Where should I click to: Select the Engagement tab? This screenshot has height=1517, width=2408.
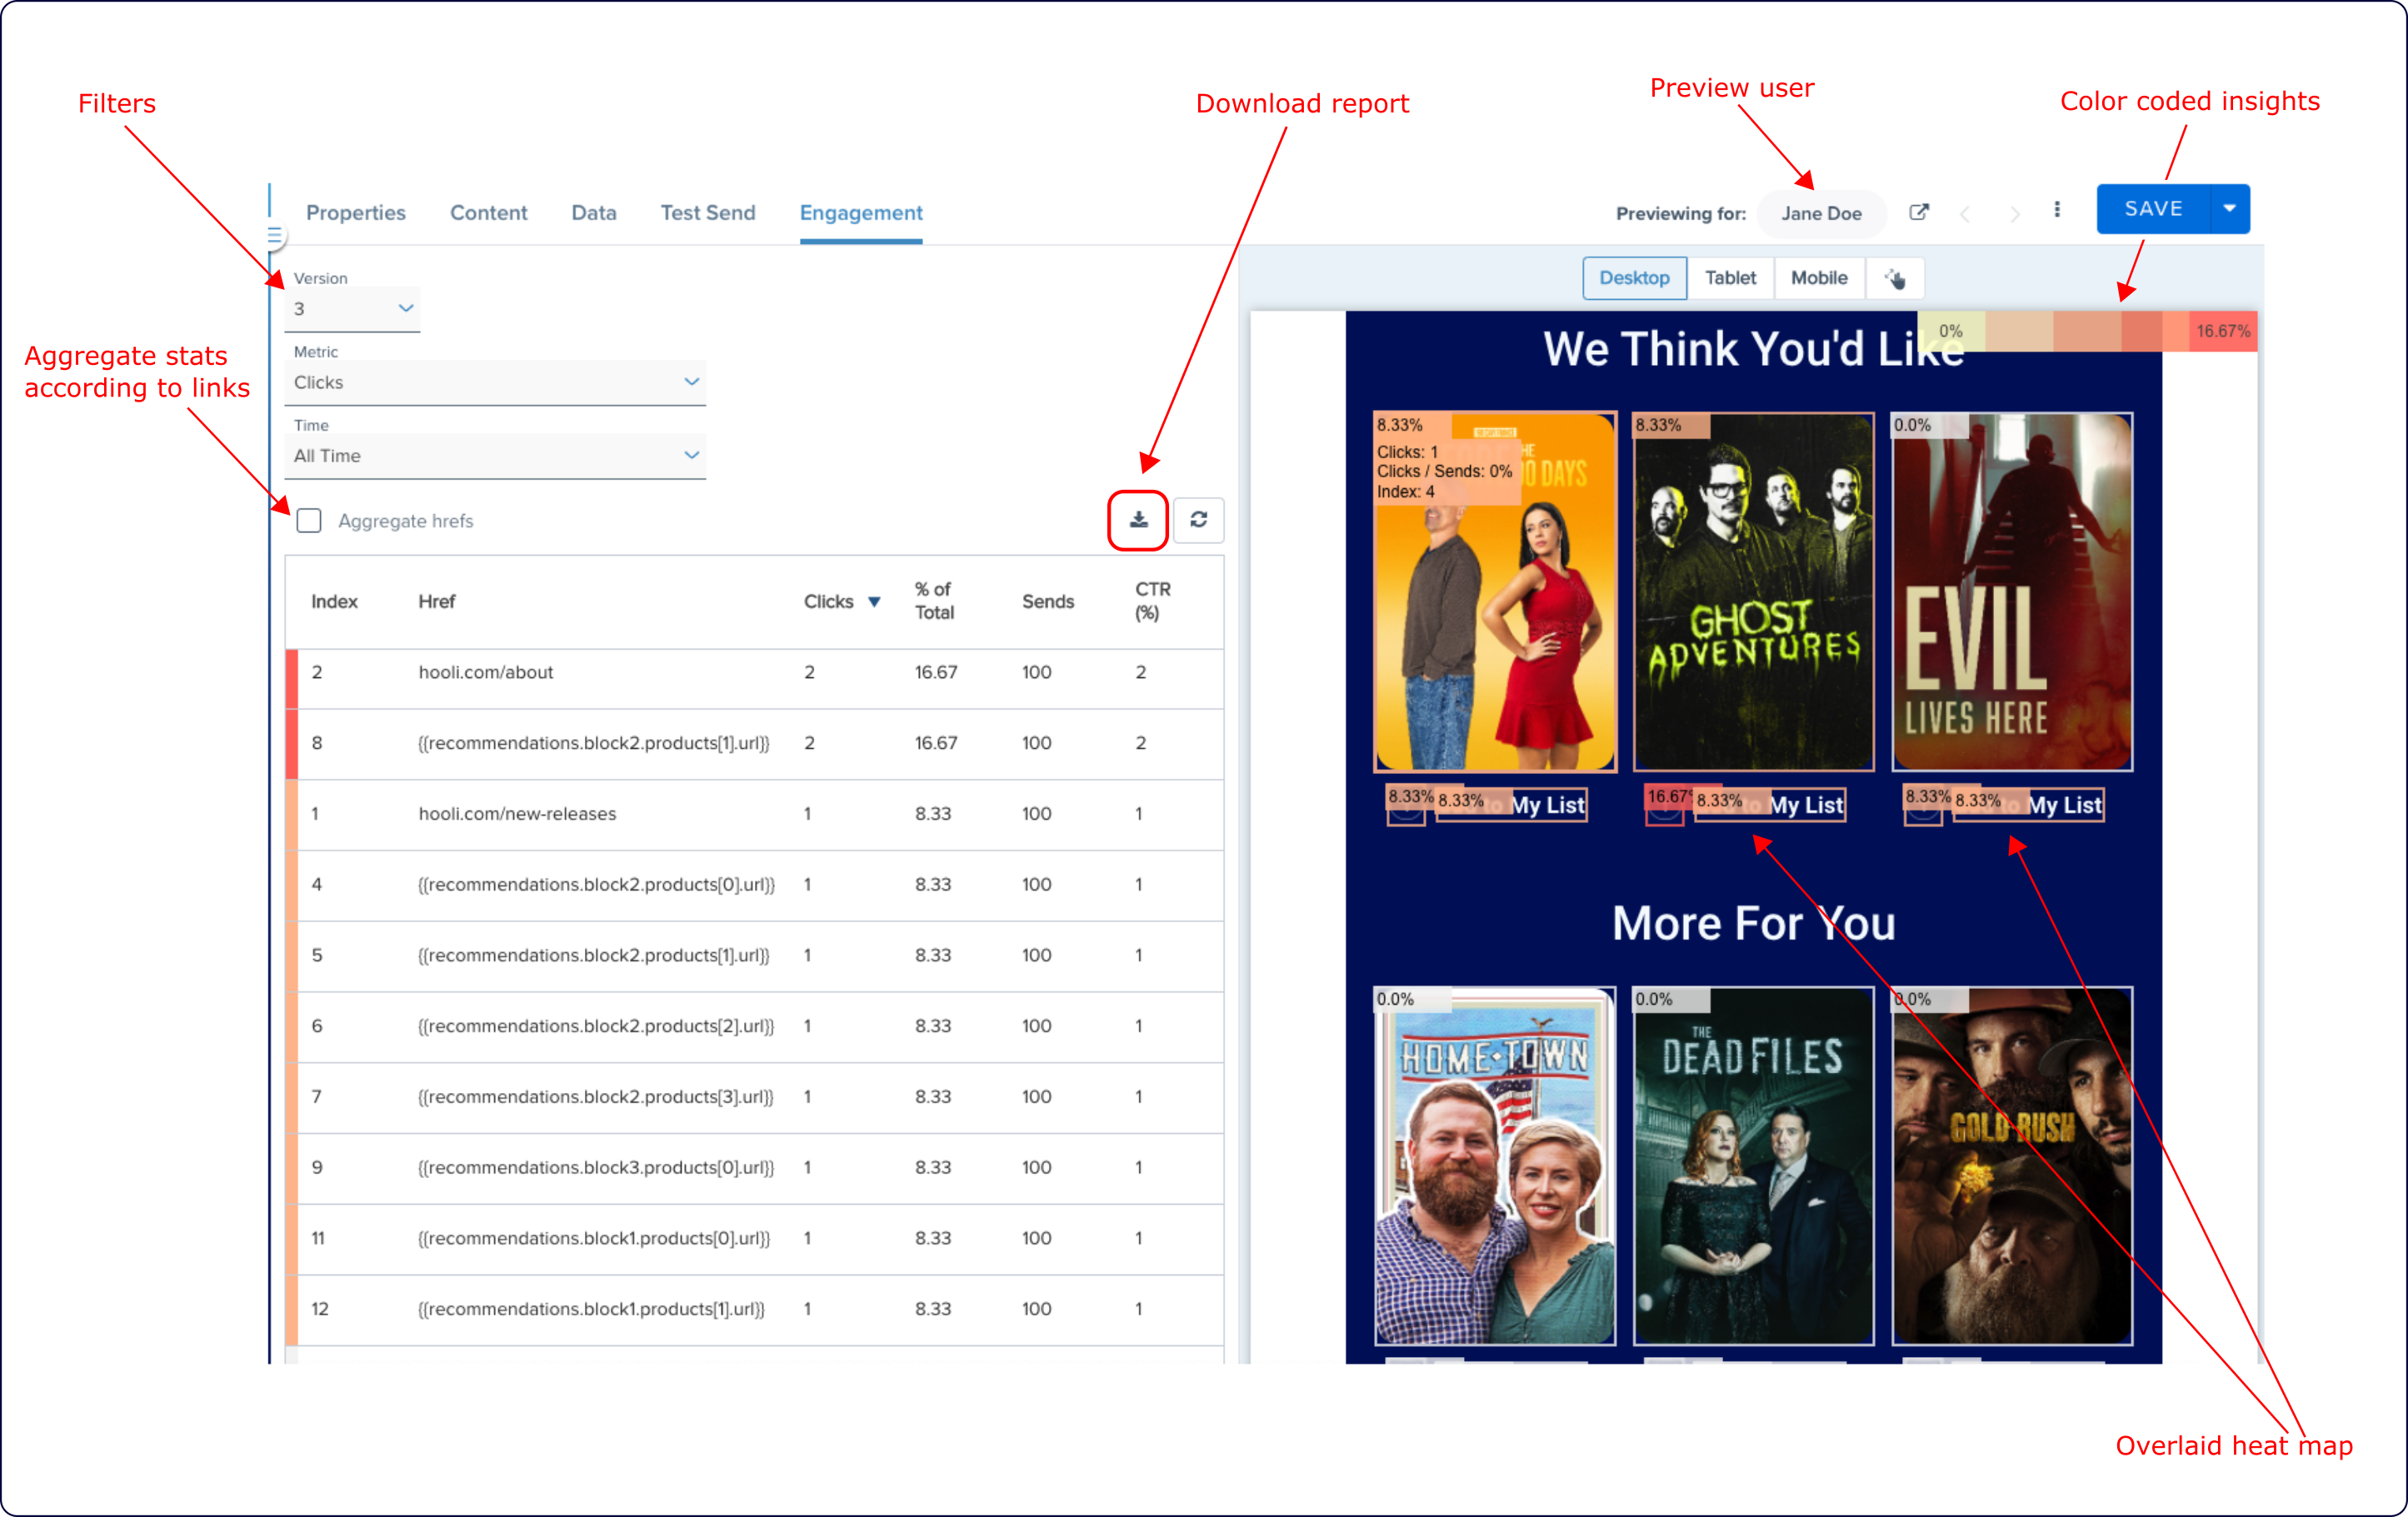[861, 213]
